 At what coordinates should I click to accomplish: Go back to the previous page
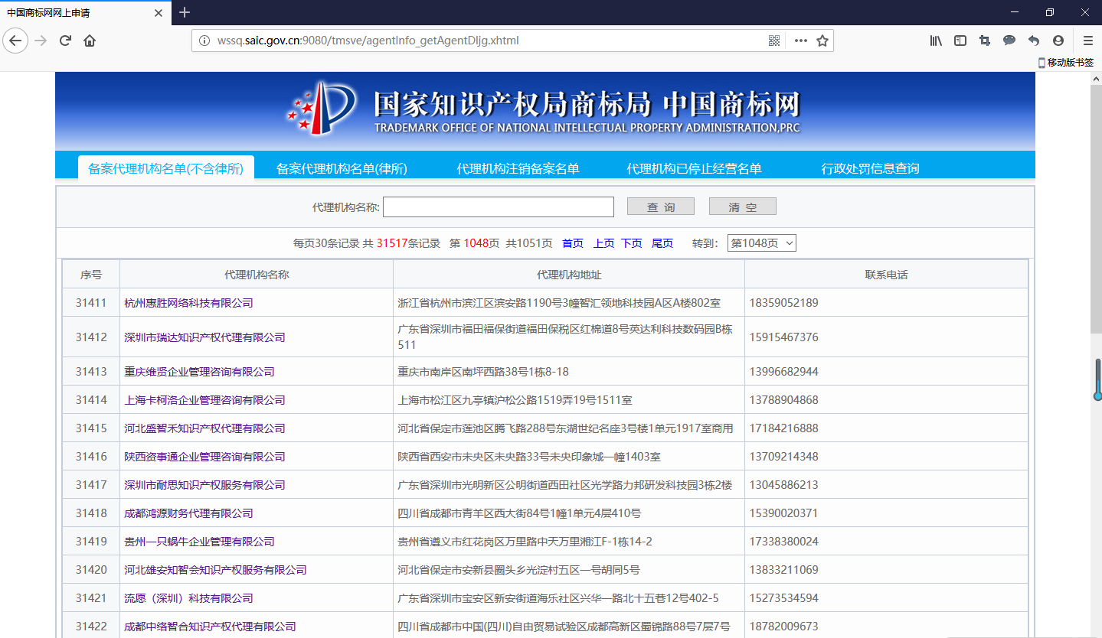point(15,41)
